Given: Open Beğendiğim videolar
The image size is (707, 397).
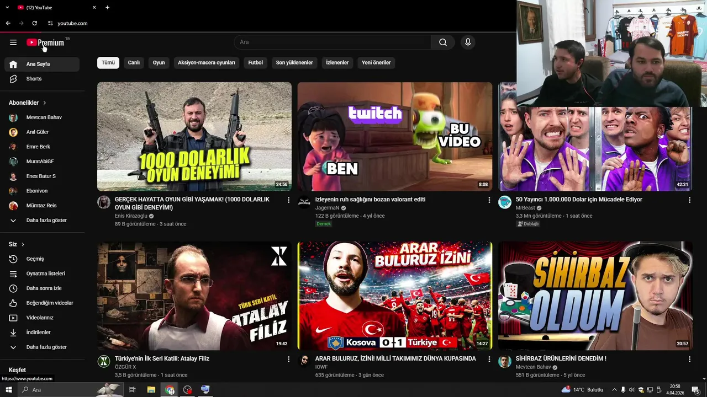Looking at the screenshot, I should 42,303.
